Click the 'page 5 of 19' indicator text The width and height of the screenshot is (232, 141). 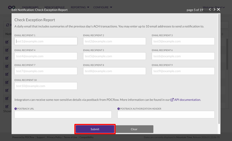pyautogui.click(x=195, y=10)
